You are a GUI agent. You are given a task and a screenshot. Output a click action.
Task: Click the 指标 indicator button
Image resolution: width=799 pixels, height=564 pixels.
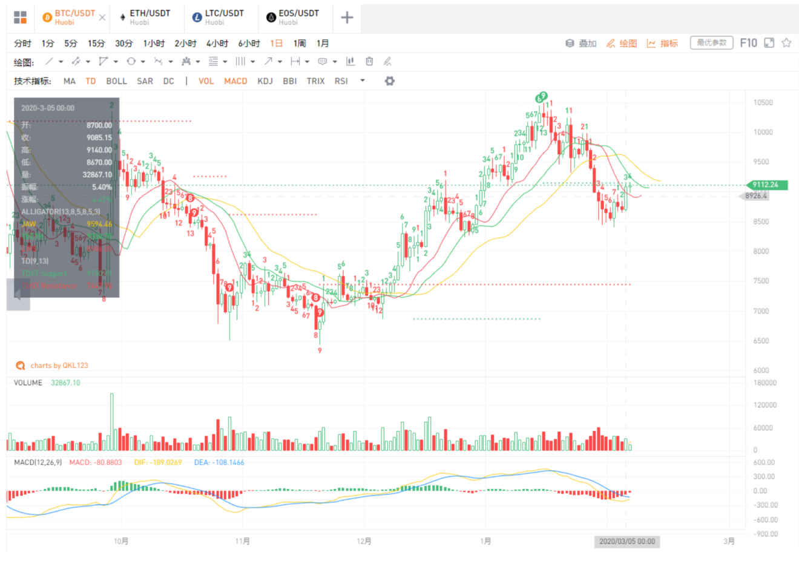tap(662, 43)
